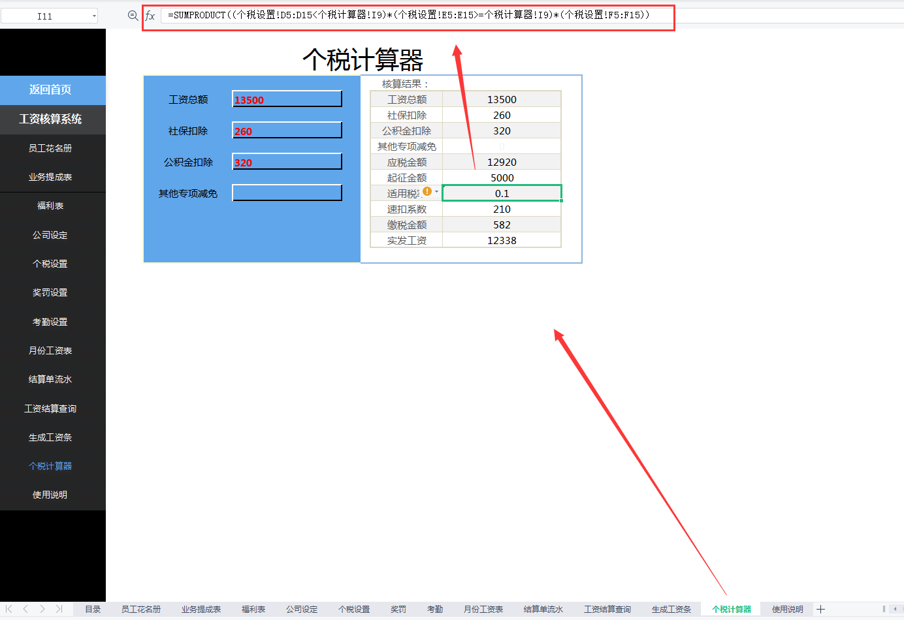Click the orange error warning icon near 适用税率
The image size is (904, 620).
pos(428,191)
